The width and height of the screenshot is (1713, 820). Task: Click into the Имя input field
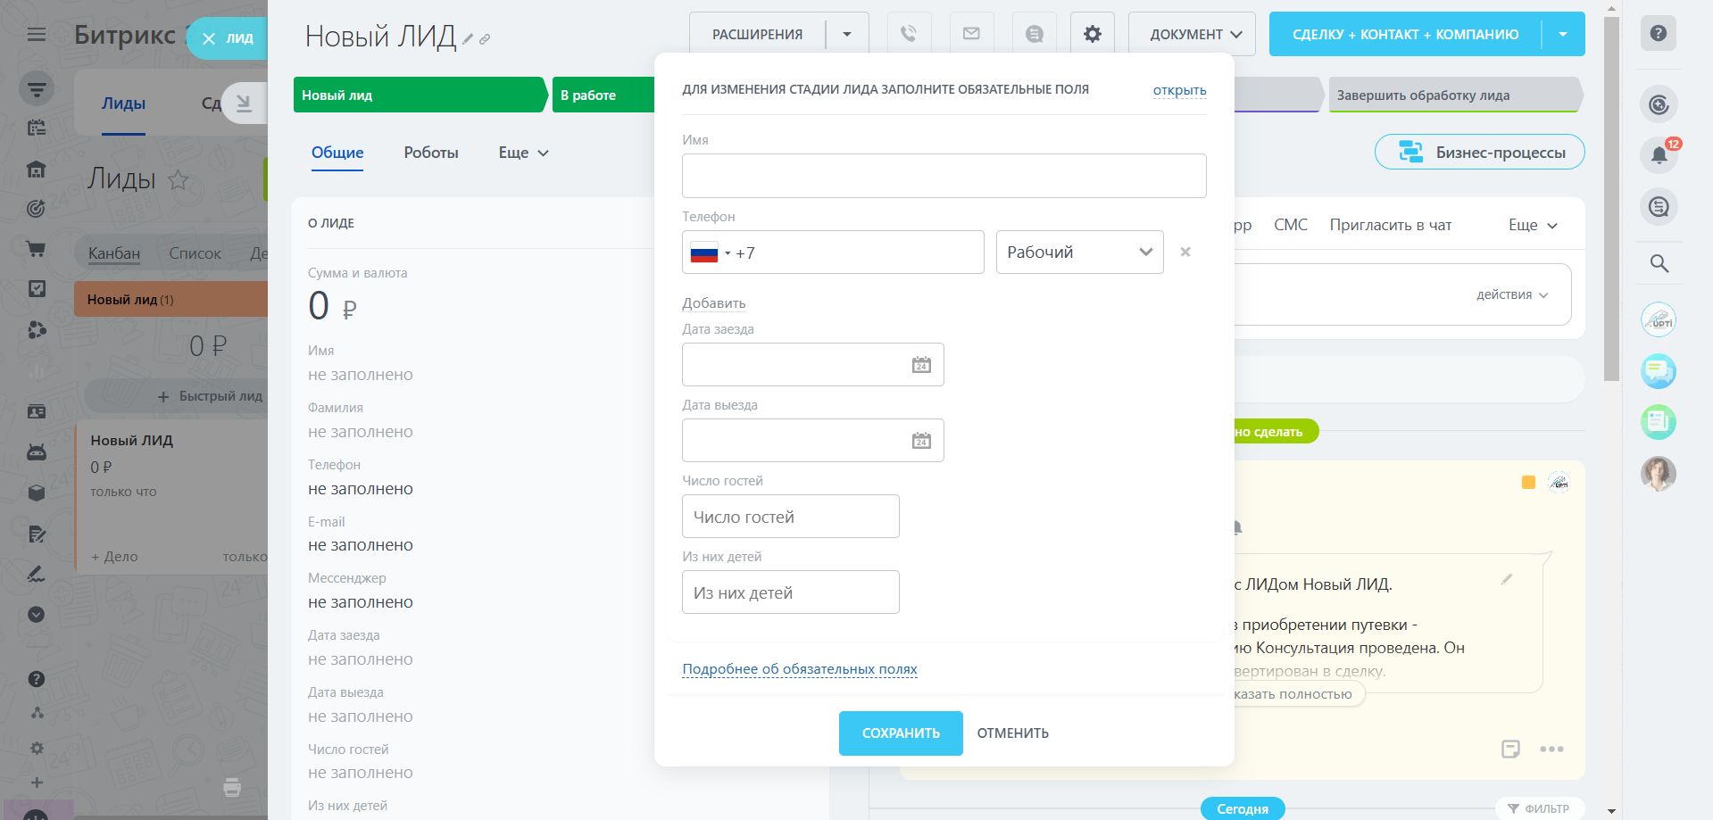(x=944, y=176)
